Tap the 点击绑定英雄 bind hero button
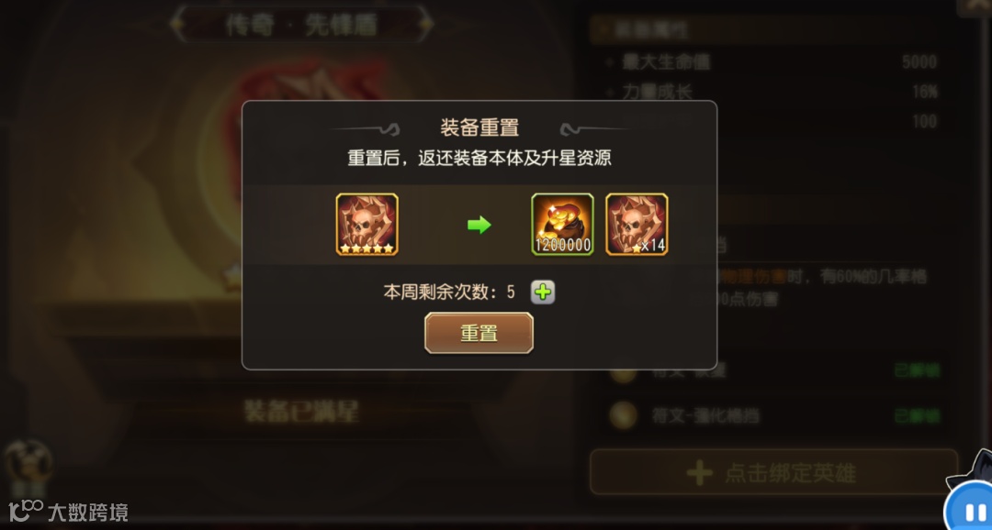Image resolution: width=992 pixels, height=530 pixels. (773, 472)
